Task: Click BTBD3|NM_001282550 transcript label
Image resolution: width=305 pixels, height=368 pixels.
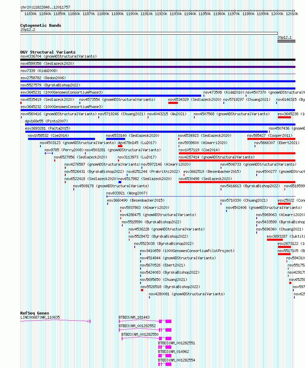Action: coord(140,334)
